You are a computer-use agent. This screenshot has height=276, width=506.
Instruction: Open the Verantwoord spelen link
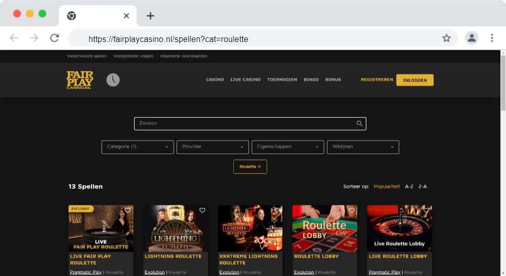tap(87, 56)
